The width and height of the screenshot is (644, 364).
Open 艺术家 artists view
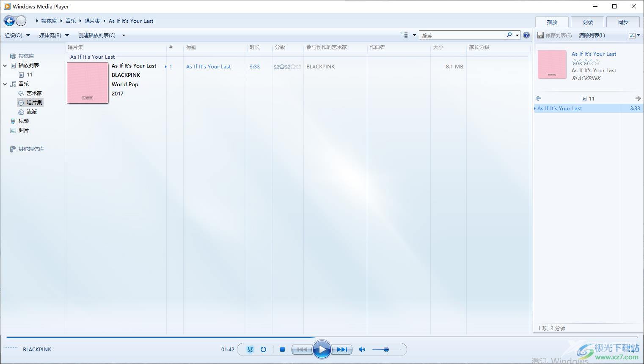[x=34, y=93]
